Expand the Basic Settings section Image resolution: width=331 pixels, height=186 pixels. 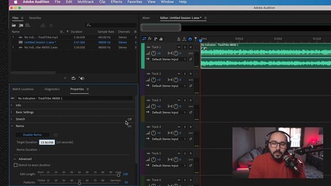pos(11,112)
